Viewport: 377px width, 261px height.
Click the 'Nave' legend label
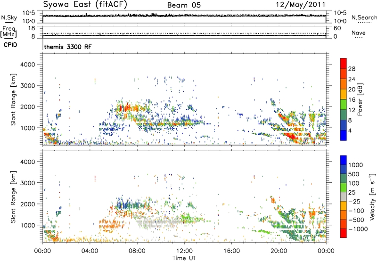pyautogui.click(x=359, y=33)
